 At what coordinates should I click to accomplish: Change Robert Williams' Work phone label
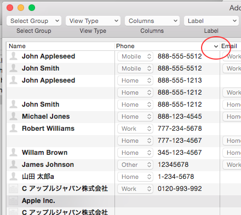[135, 129]
